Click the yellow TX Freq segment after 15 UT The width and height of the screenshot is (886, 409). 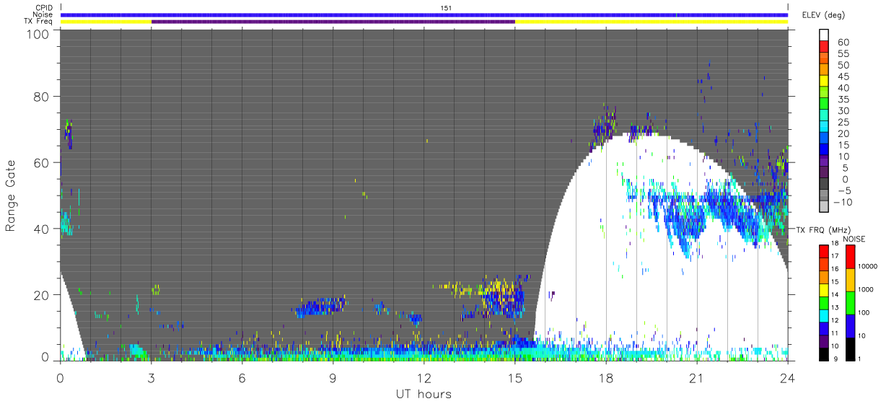tap(651, 22)
